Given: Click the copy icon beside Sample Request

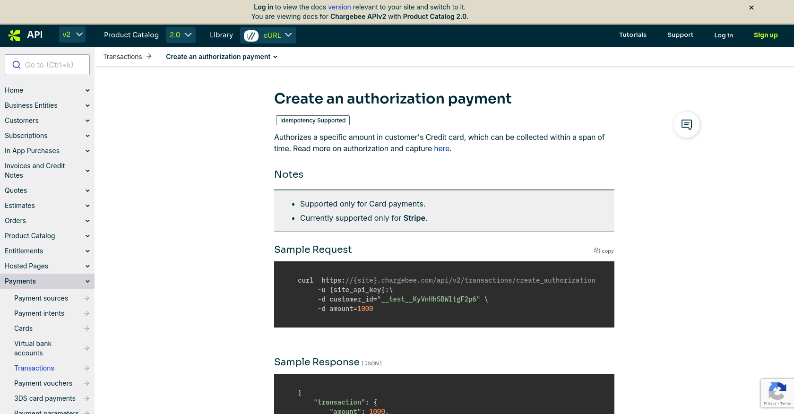Looking at the screenshot, I should [x=597, y=250].
